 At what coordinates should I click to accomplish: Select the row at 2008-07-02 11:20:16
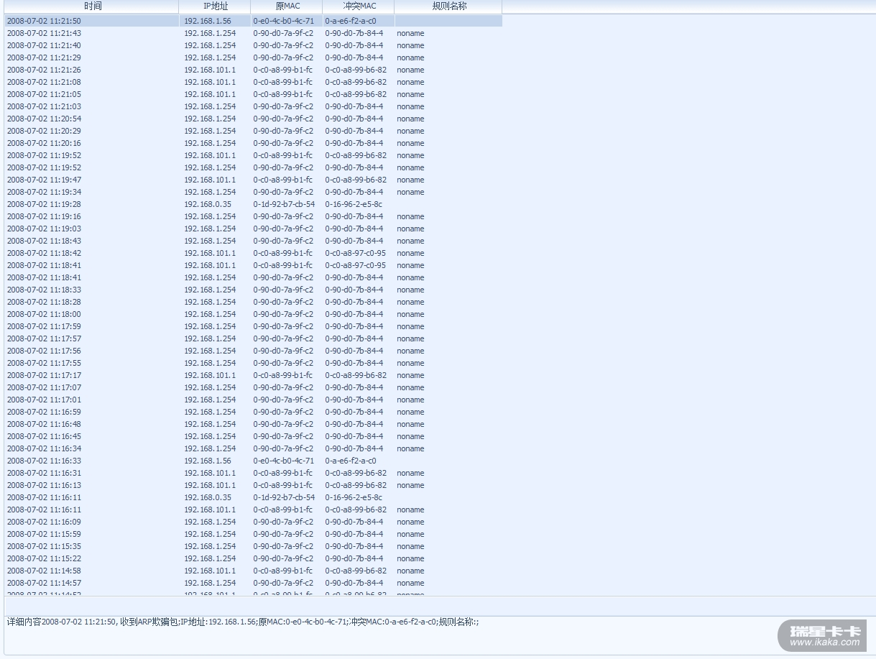coord(254,143)
